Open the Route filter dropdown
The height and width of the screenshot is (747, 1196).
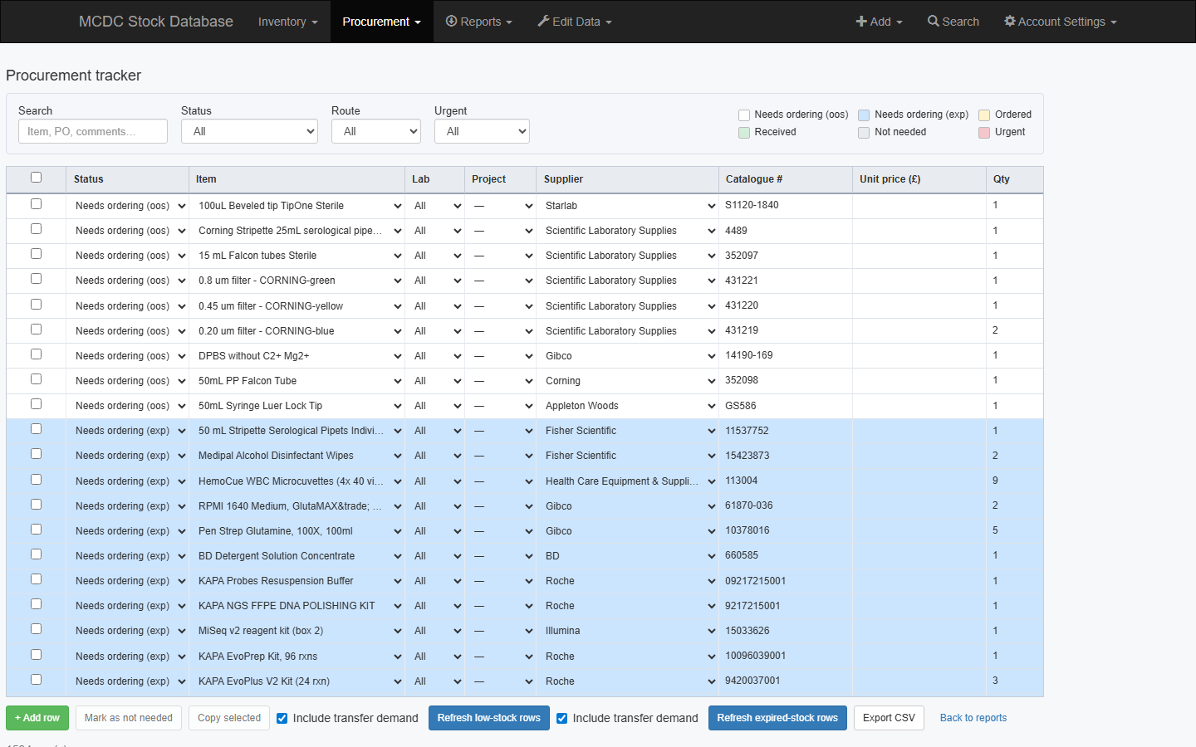click(x=376, y=131)
